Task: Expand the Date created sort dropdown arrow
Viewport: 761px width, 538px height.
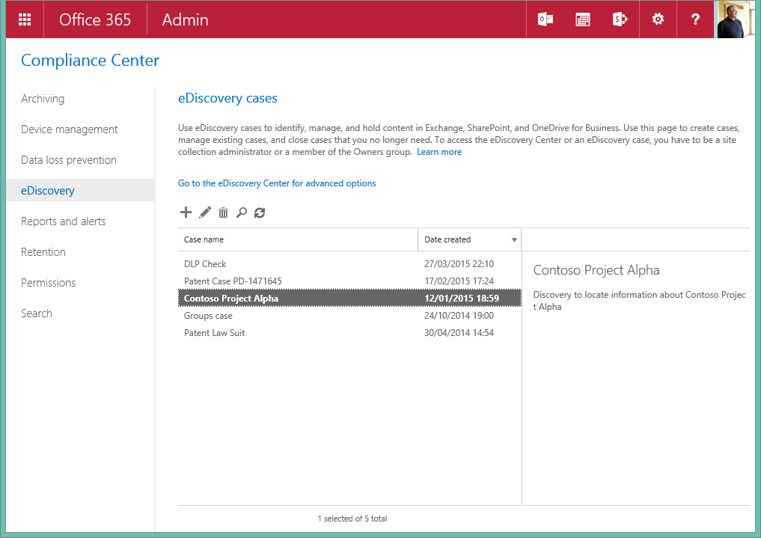Action: pos(514,240)
